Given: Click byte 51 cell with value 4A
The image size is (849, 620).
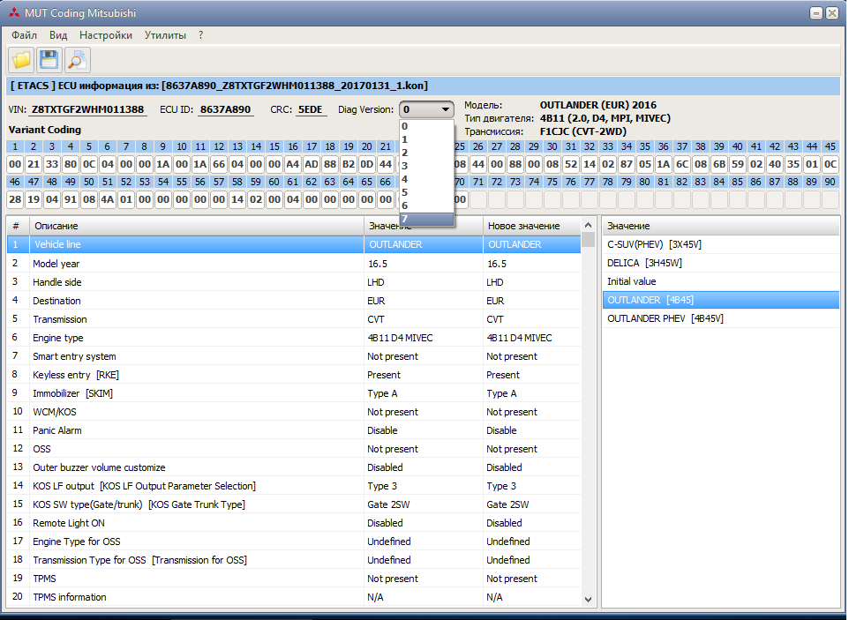Looking at the screenshot, I should (x=107, y=199).
